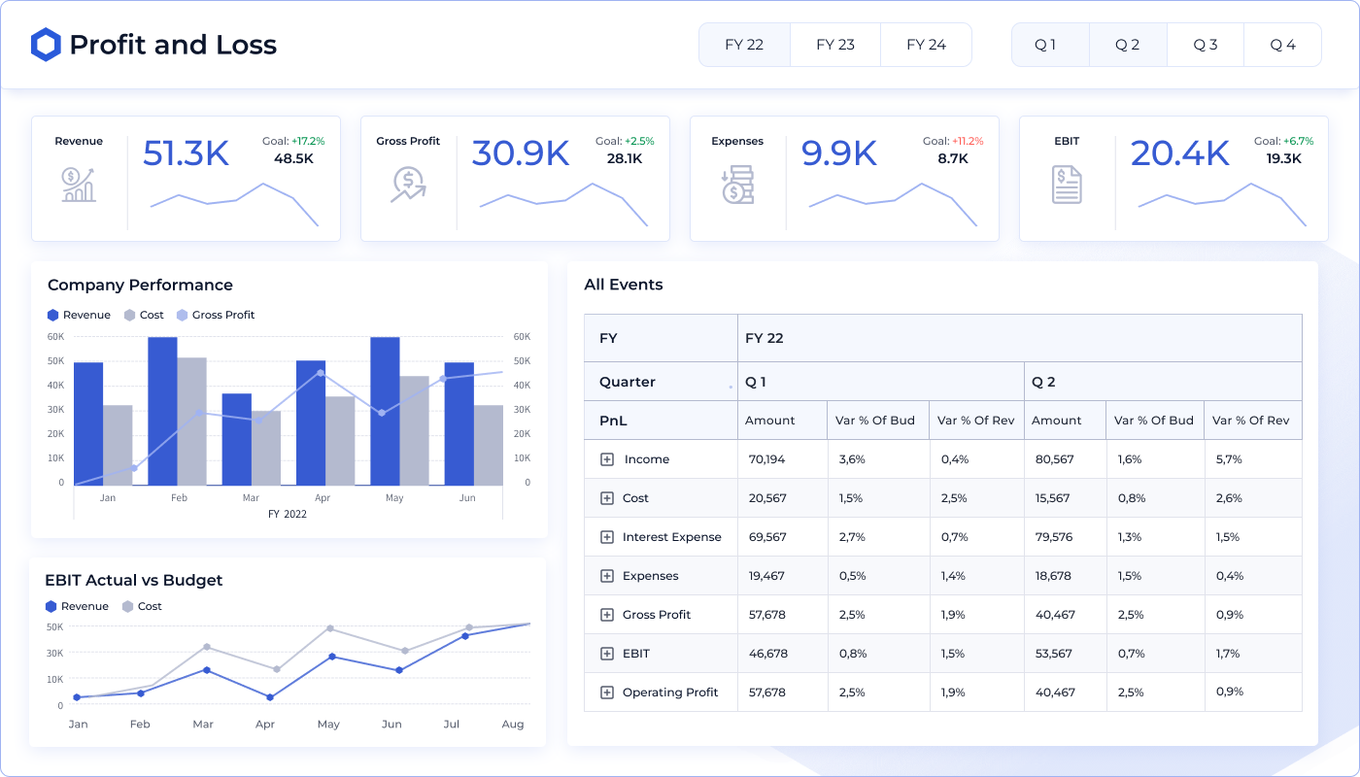Expand the Expenses table row

tap(607, 576)
